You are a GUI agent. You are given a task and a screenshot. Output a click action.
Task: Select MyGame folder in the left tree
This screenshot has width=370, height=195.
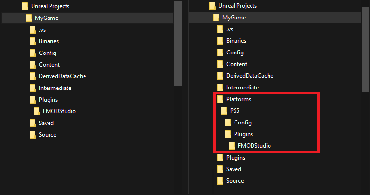47,18
